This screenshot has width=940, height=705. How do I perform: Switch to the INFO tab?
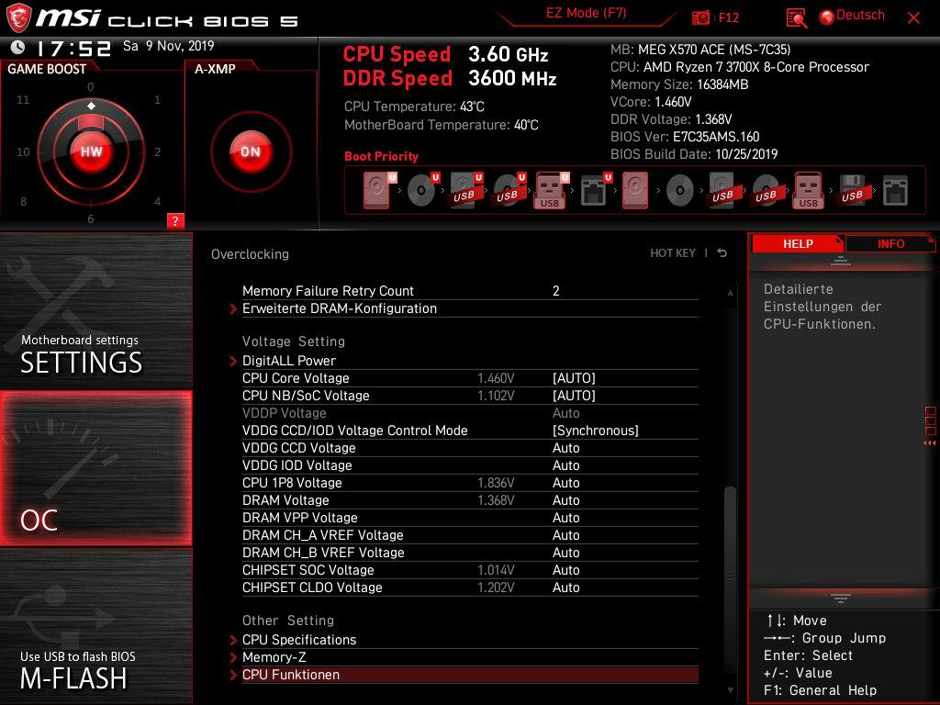click(890, 243)
